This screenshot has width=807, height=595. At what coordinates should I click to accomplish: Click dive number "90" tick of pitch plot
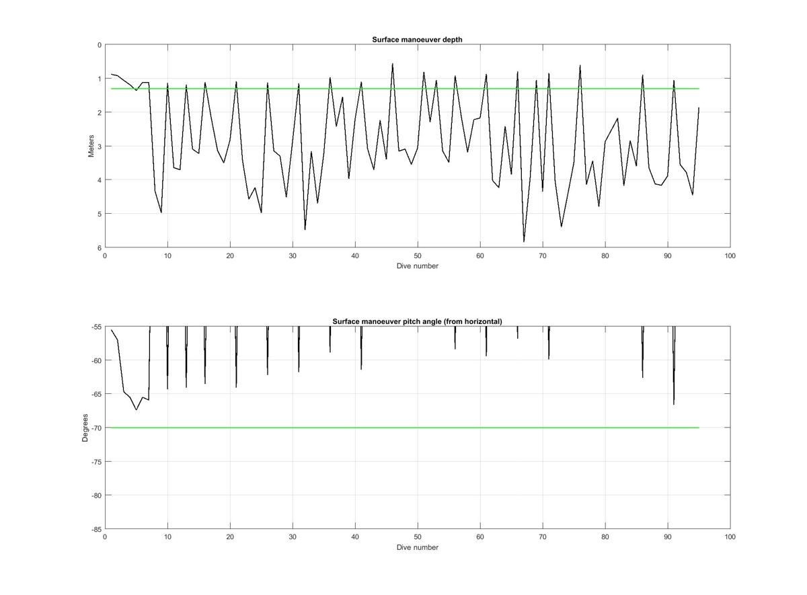(668, 537)
